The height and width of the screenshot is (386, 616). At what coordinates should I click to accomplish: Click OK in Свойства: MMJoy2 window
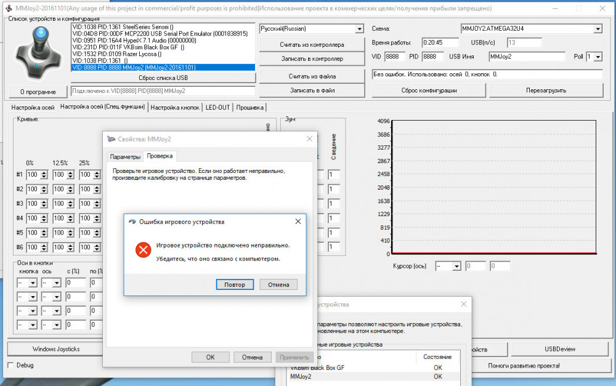(x=211, y=357)
